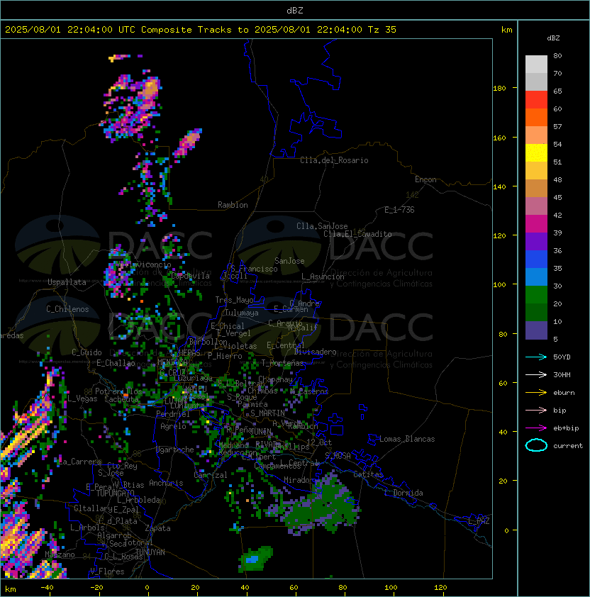590x597 pixels.
Task: Pick the magenta swatch between 42 and 39
Action: [536, 224]
